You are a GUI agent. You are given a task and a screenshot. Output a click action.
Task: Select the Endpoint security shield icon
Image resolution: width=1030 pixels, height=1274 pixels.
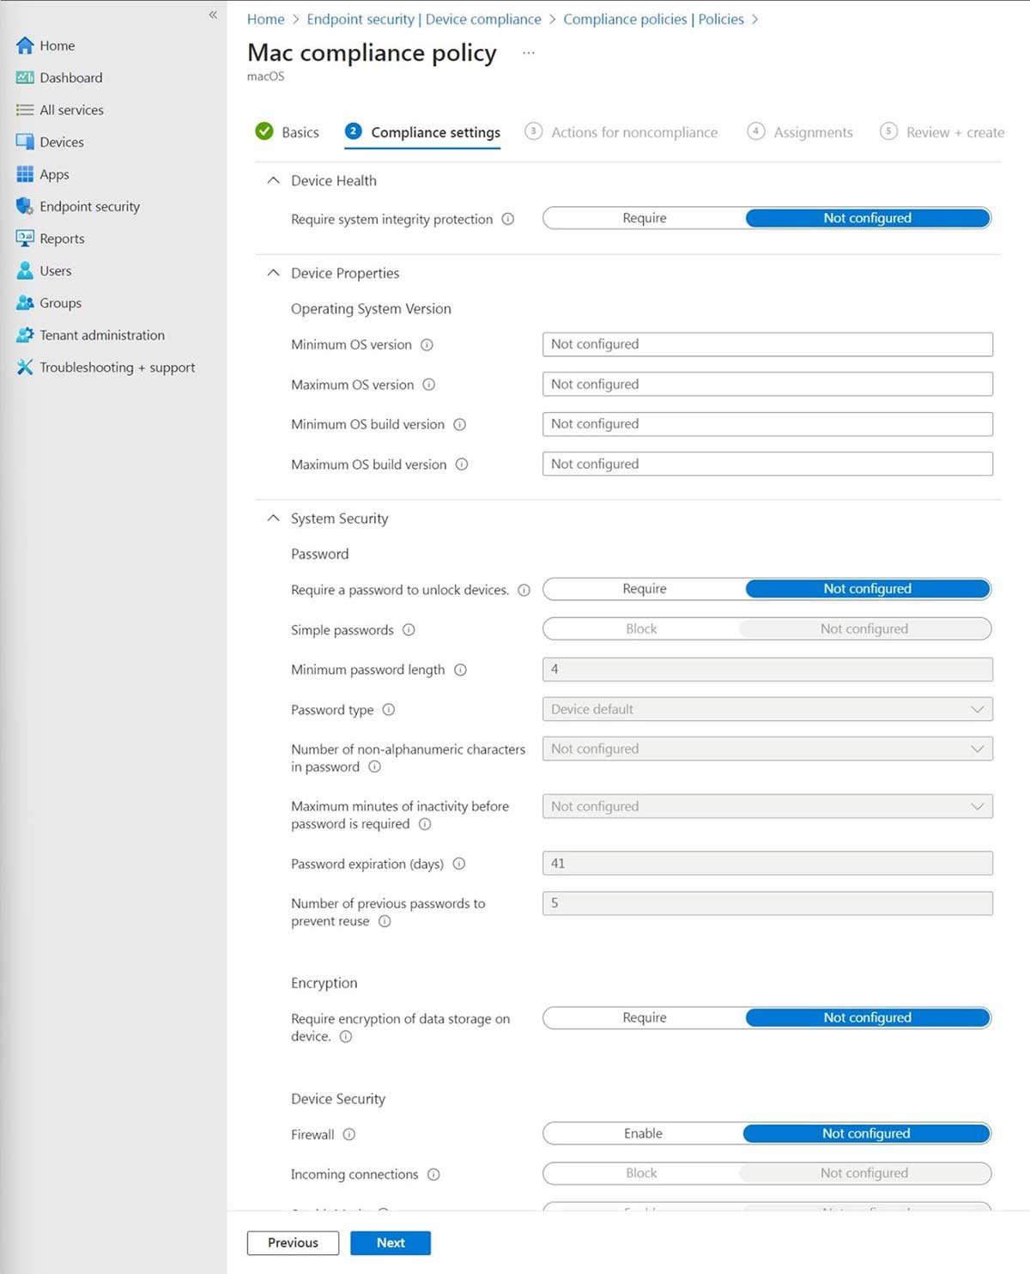coord(25,206)
